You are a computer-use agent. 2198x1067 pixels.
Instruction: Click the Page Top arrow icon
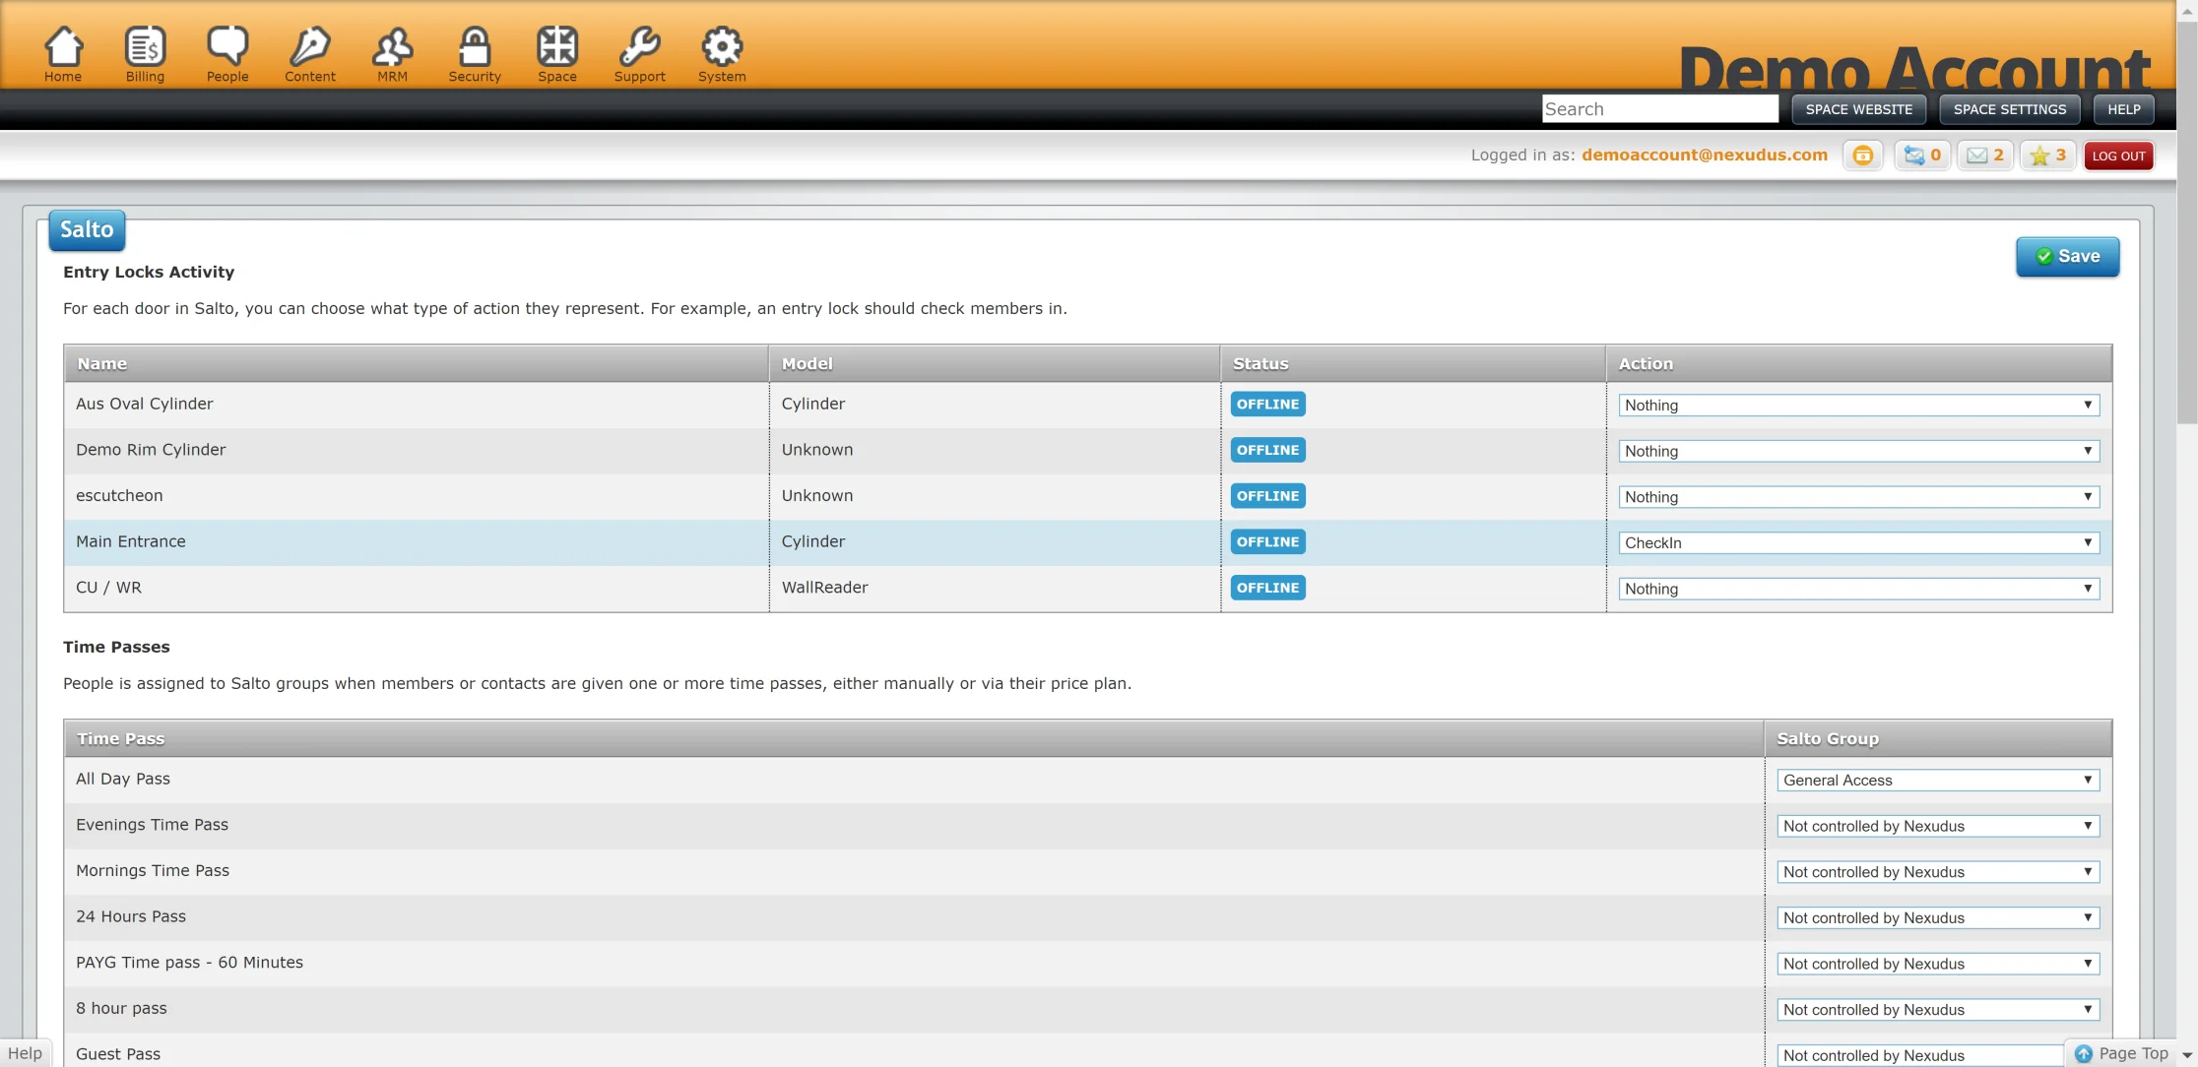coord(2084,1054)
